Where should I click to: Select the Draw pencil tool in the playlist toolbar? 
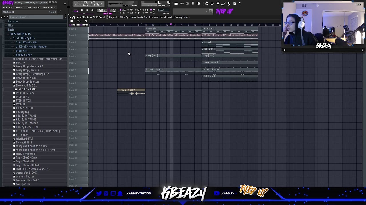[x=78, y=17]
